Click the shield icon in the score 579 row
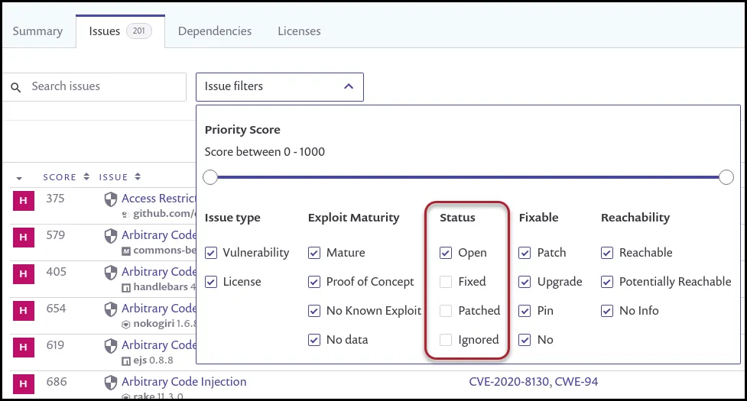This screenshot has width=747, height=401. (111, 236)
